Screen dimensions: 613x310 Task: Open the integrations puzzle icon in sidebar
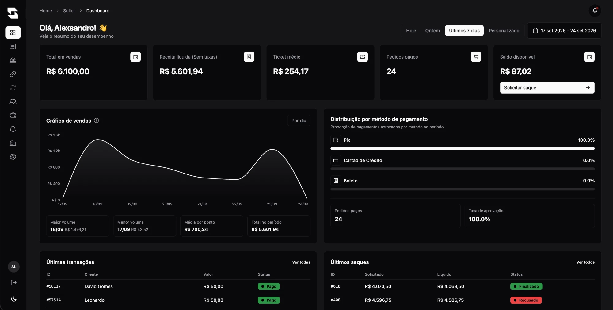[x=13, y=115]
